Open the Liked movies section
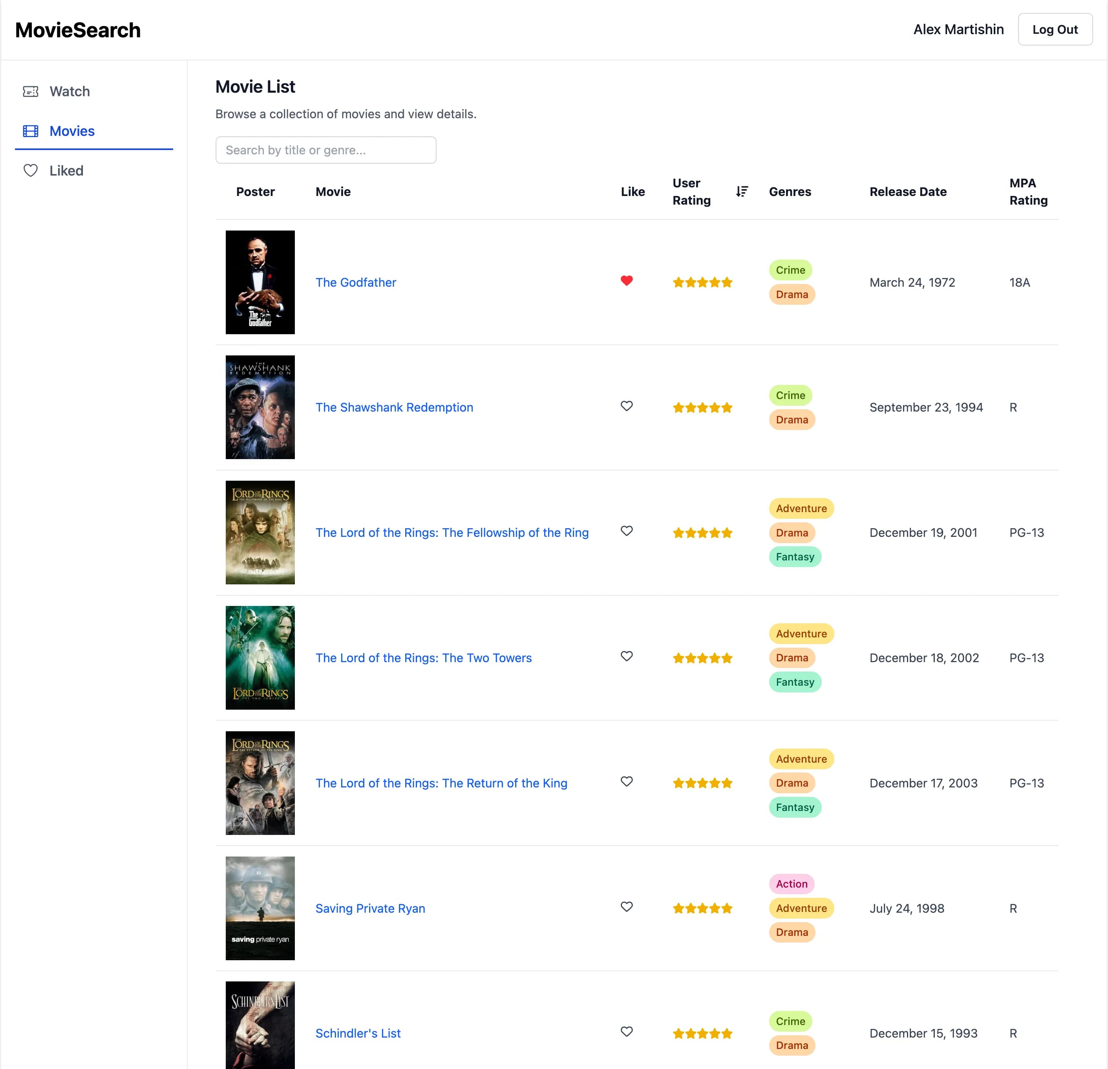The width and height of the screenshot is (1108, 1069). (x=94, y=171)
